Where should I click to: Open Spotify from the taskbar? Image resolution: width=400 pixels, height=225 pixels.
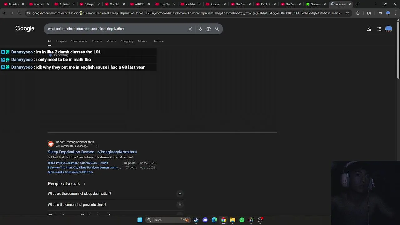[x=242, y=220]
